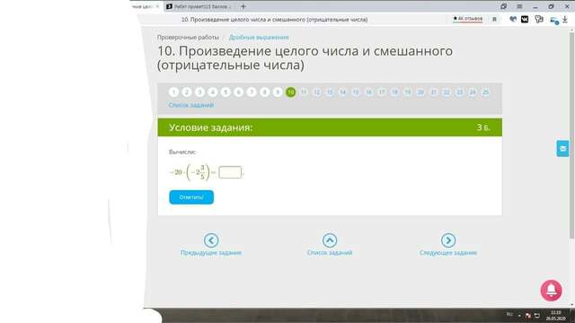Open the Список заданий link under numbers
The image size is (575, 323).
[x=191, y=105]
